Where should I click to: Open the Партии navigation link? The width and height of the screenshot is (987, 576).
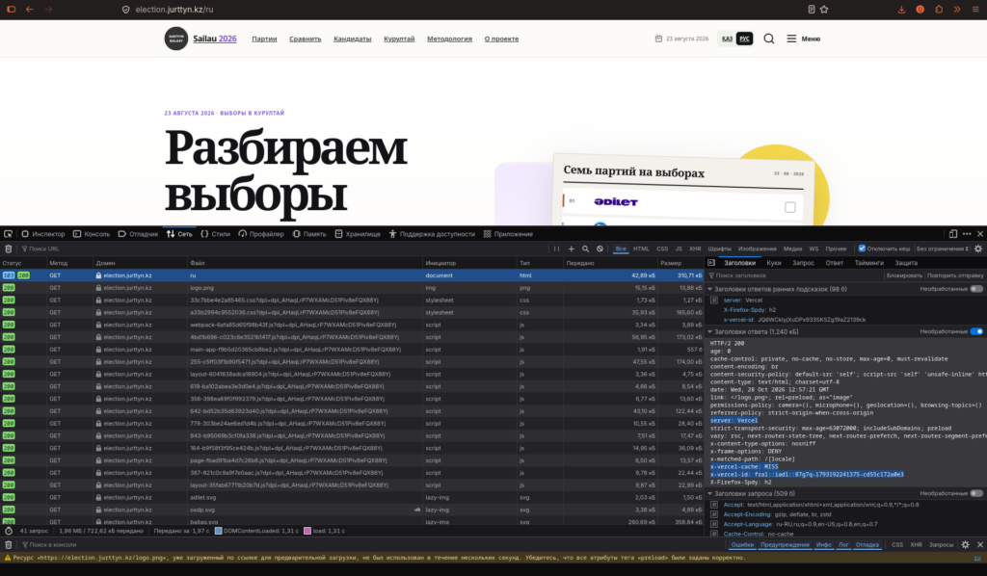coord(264,39)
